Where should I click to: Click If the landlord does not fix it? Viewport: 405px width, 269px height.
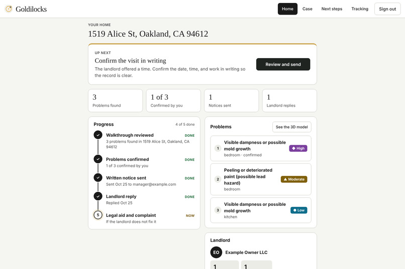point(131,221)
